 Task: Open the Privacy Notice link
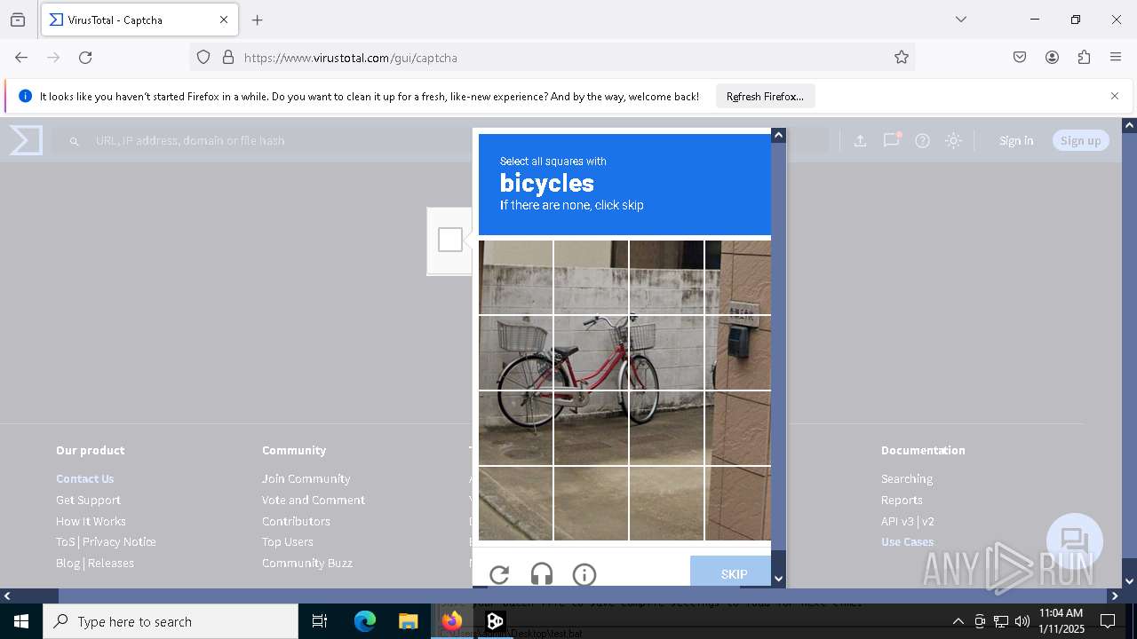119,541
